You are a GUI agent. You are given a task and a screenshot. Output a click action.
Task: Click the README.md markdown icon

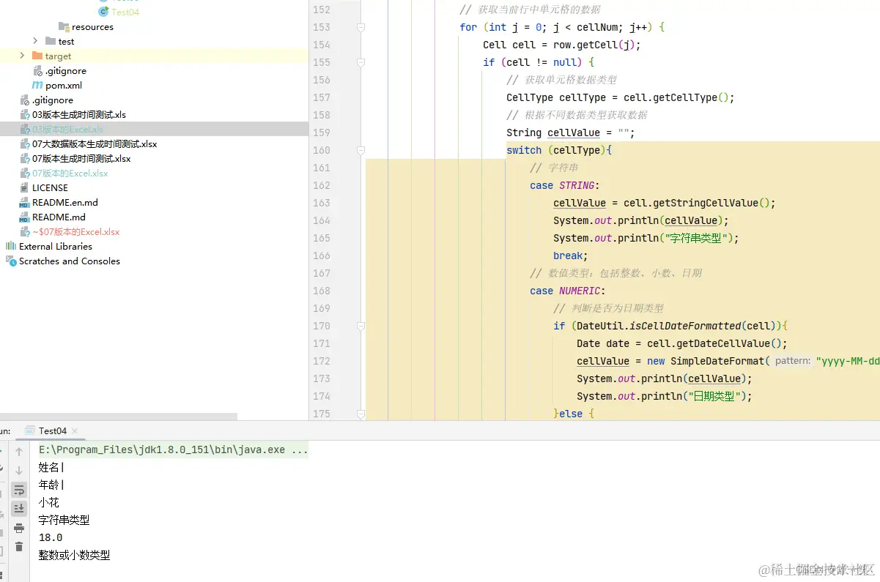(24, 217)
